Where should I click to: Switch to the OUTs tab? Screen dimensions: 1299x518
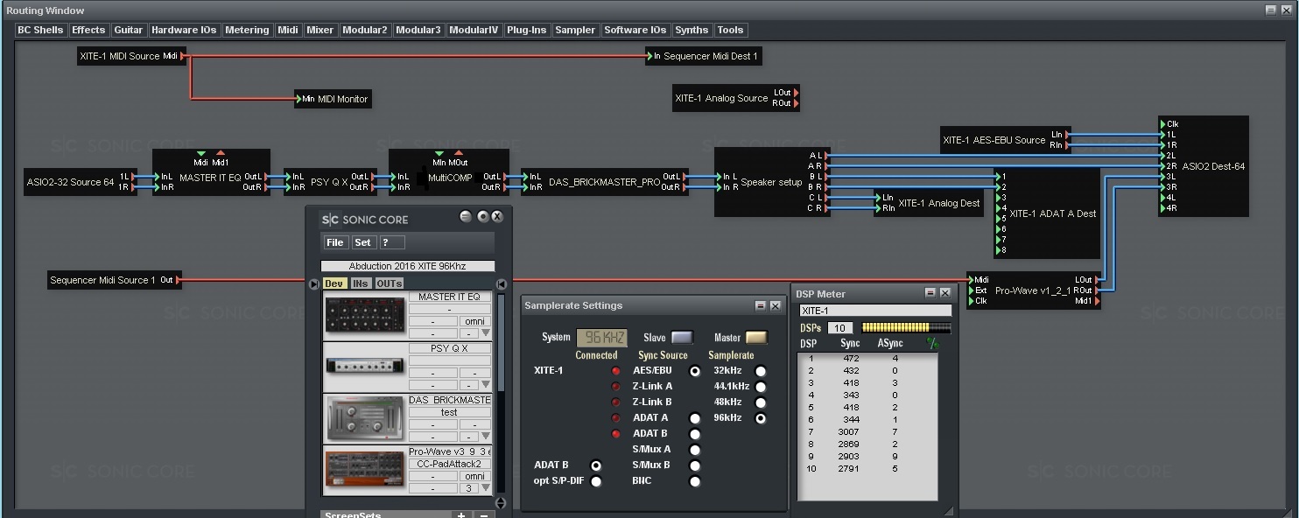click(x=390, y=283)
